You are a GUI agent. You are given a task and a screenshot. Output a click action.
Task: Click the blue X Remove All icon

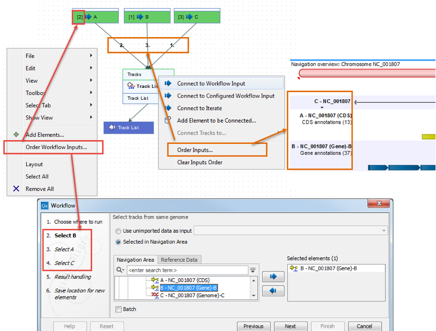16,189
